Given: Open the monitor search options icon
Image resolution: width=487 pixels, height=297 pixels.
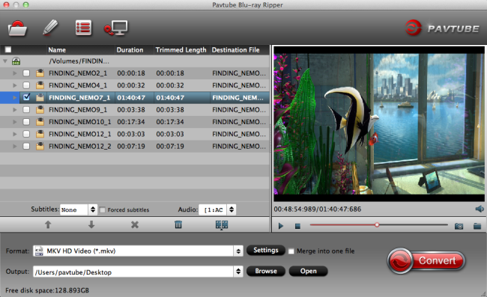Looking at the screenshot, I should [x=115, y=28].
